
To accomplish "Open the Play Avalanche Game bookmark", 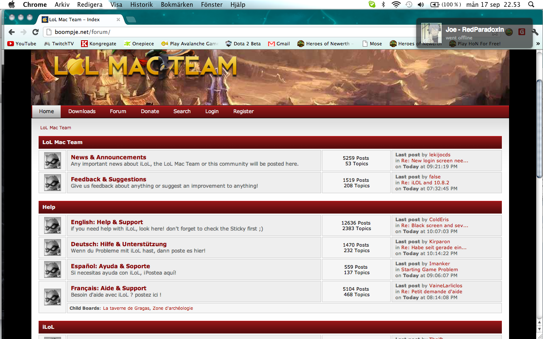I will (x=190, y=44).
